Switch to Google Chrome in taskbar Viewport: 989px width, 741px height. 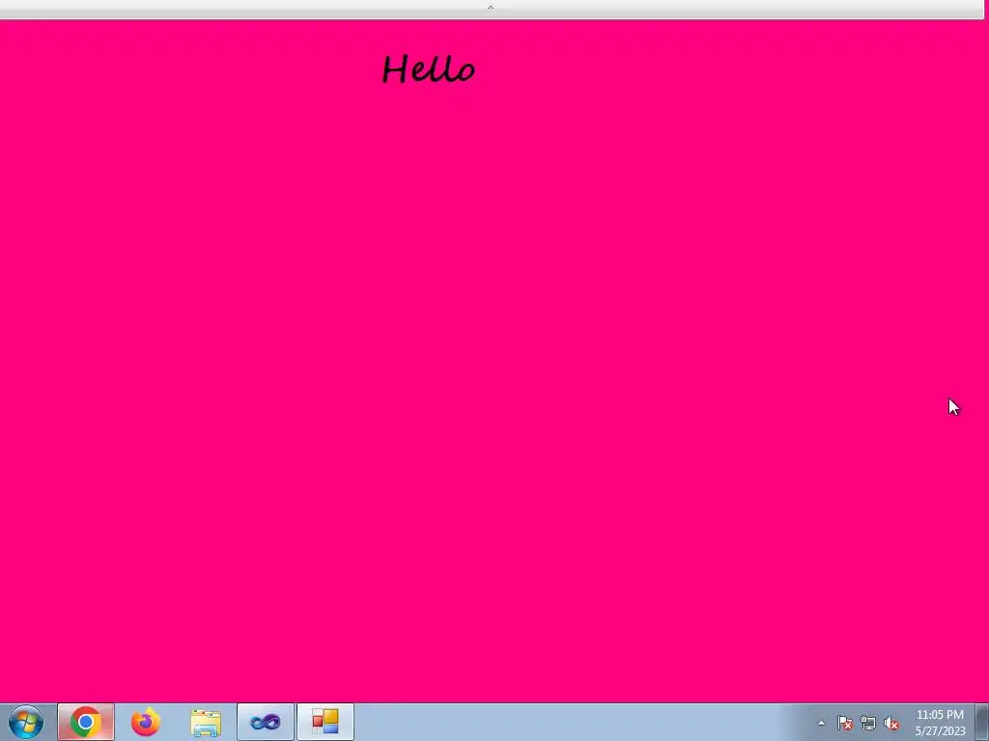click(x=86, y=722)
